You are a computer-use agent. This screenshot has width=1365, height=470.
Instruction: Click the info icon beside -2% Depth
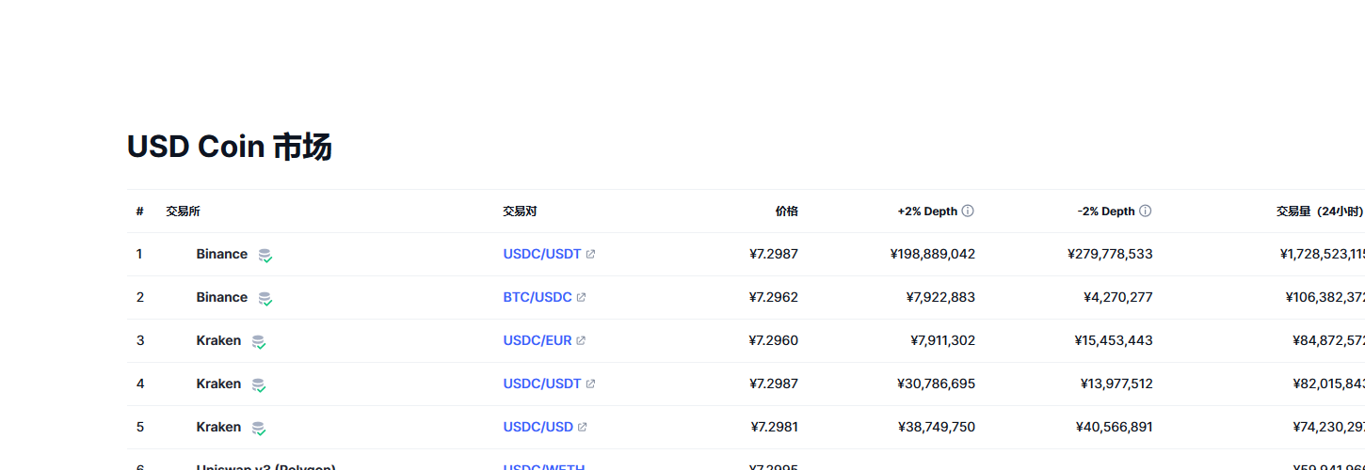click(x=1146, y=211)
